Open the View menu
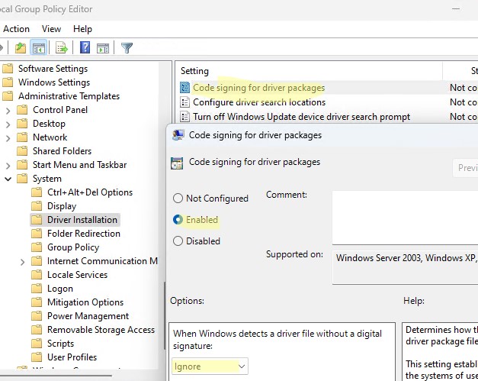Screen dimensions: 478x381 (x=51, y=29)
